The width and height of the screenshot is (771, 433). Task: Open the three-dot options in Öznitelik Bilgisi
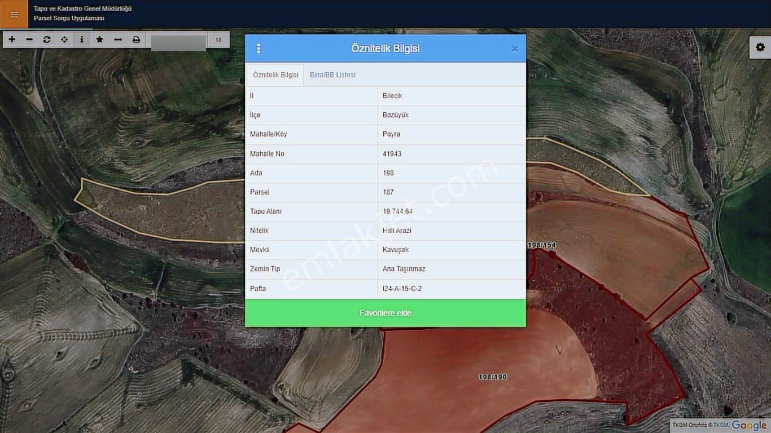click(259, 48)
